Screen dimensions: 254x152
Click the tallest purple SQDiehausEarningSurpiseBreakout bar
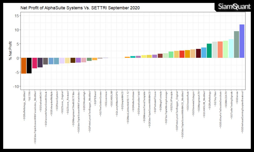[x=242, y=41]
